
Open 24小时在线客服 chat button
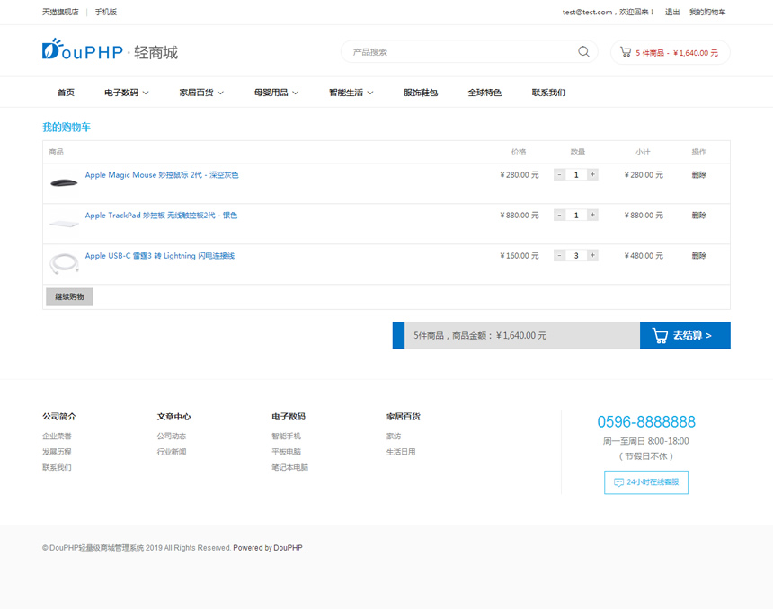(645, 482)
